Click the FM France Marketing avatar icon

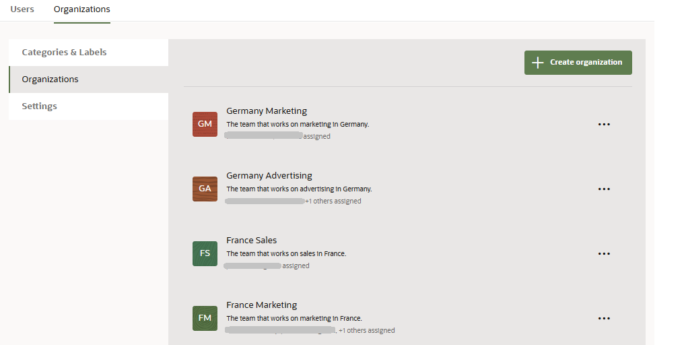(205, 318)
